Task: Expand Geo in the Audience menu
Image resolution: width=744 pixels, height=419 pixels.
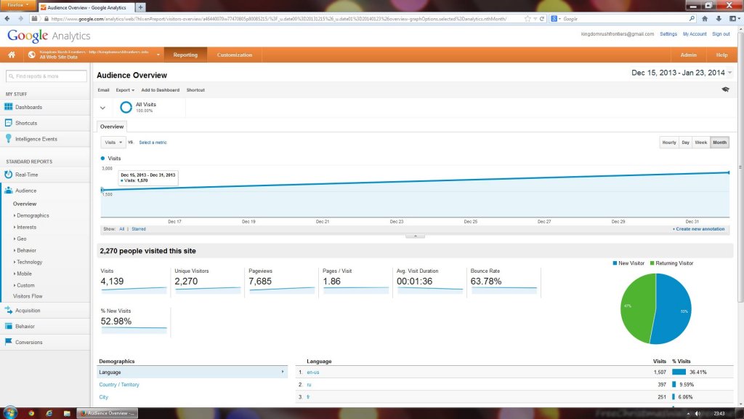Action: (20, 239)
